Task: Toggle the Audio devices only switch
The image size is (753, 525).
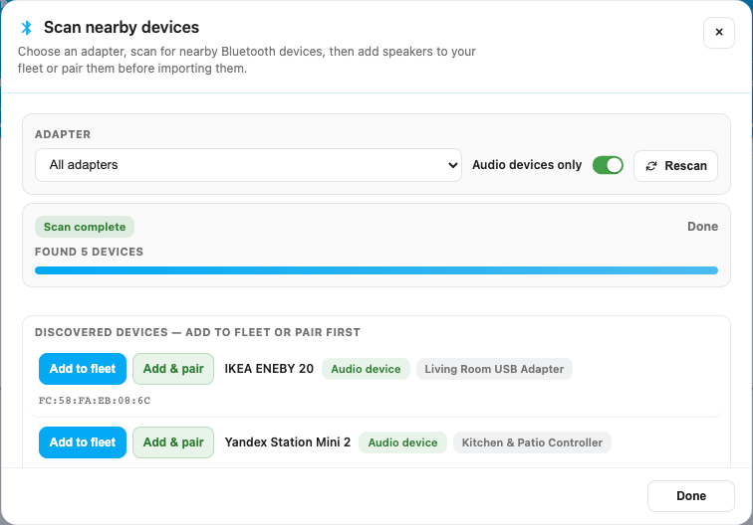Action: tap(608, 165)
